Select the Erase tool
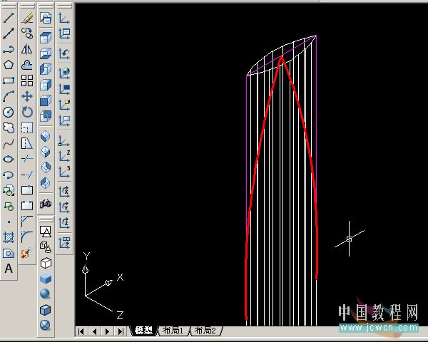The height and width of the screenshot is (342, 428). [27, 18]
